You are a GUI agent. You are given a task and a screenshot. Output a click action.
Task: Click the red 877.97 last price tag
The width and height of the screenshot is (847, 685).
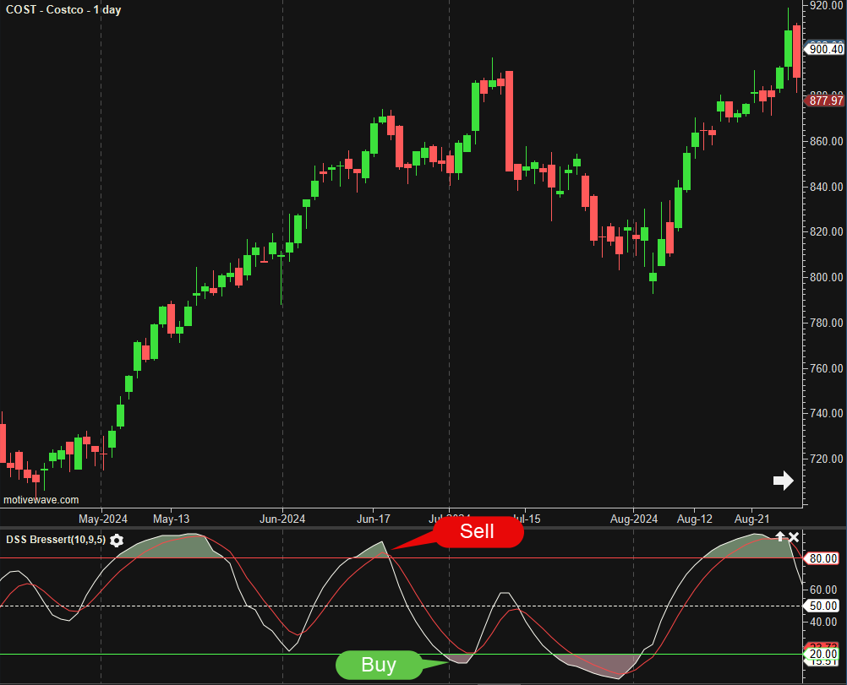[x=825, y=101]
